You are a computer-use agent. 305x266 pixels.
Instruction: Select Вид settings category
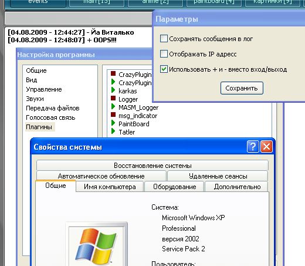pyautogui.click(x=31, y=80)
